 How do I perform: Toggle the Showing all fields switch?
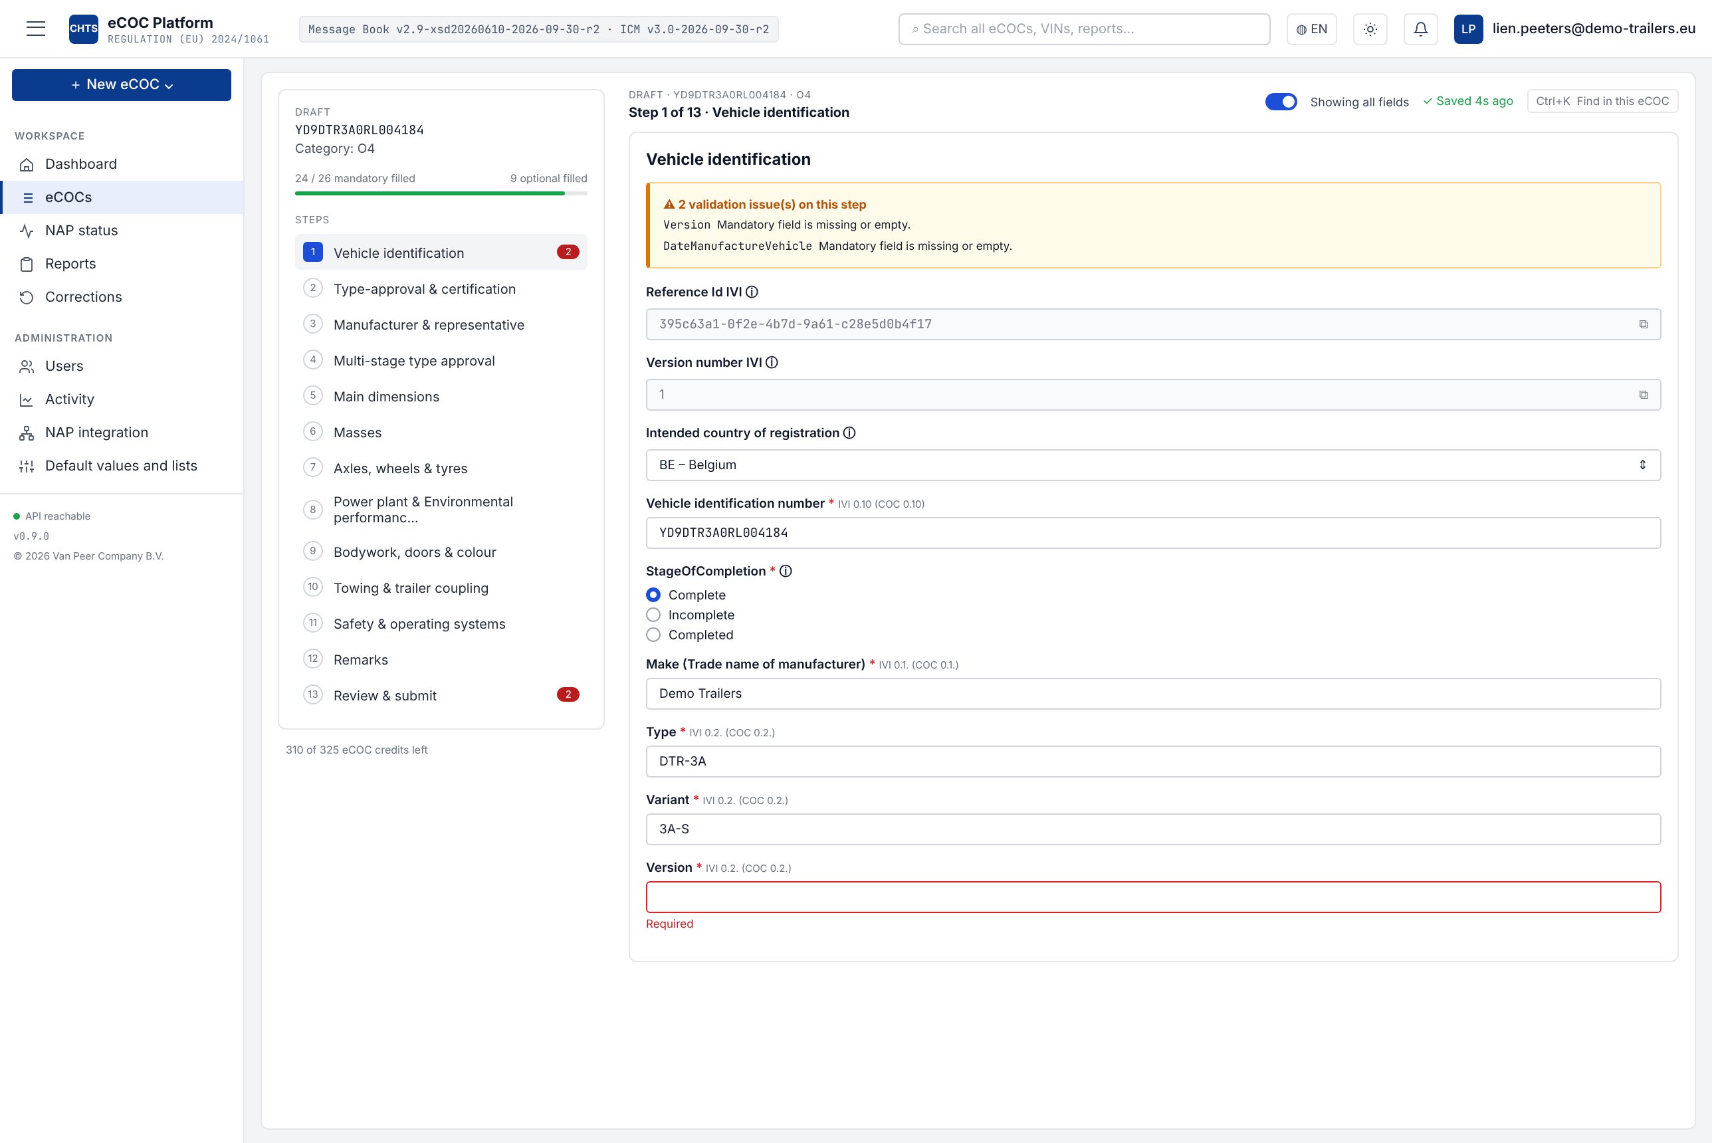pos(1281,101)
